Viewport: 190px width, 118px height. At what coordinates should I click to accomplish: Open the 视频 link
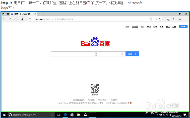click(149, 27)
